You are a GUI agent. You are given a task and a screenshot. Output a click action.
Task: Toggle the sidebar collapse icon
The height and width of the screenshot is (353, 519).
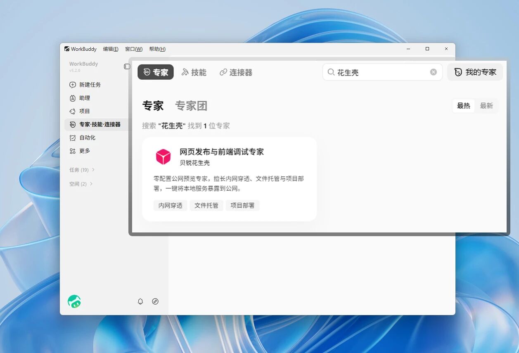click(127, 66)
